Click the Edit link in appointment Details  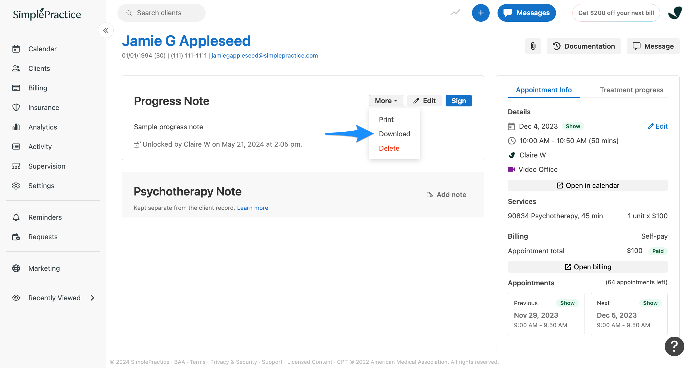point(657,126)
